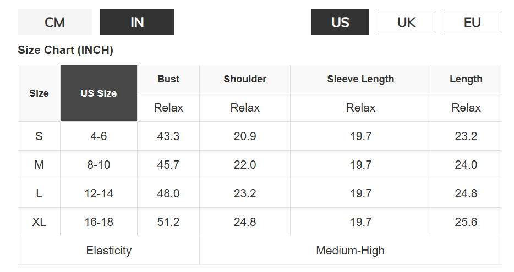Click the Medium-High elasticity value

(350, 251)
